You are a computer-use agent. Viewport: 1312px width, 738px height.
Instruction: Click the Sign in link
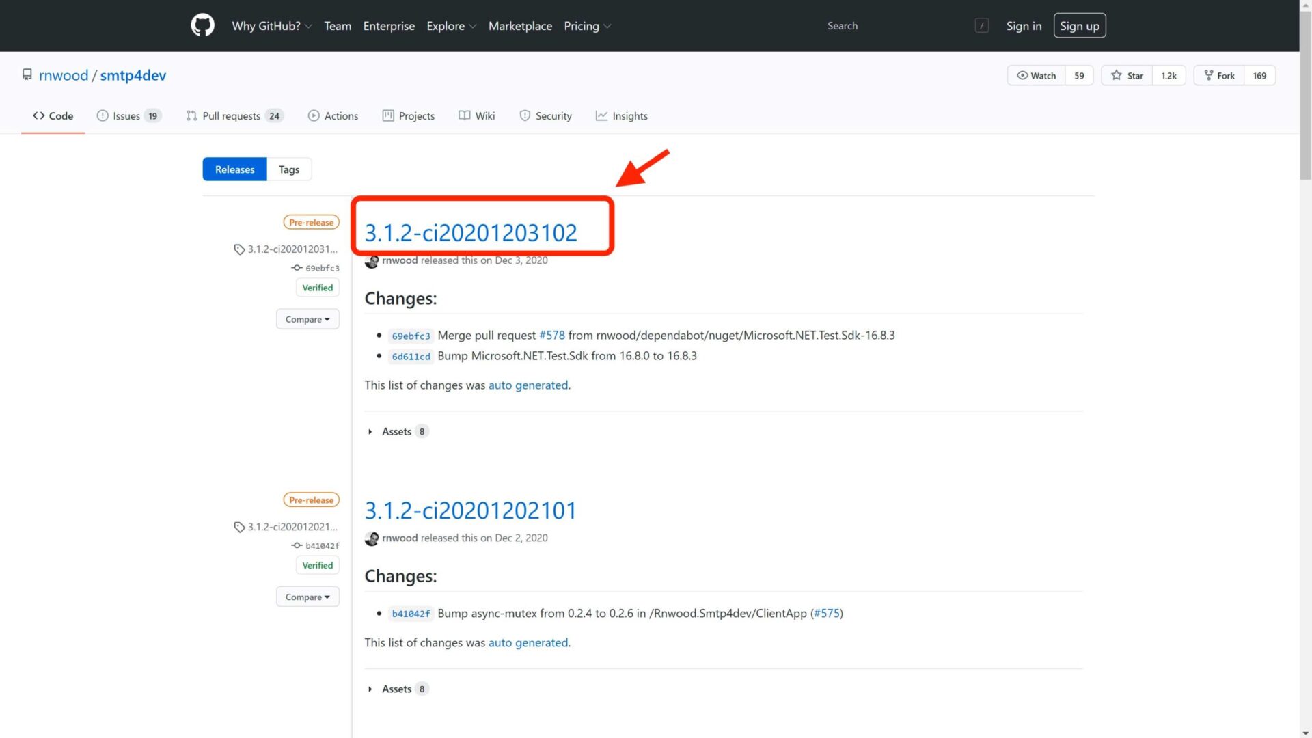[1024, 26]
